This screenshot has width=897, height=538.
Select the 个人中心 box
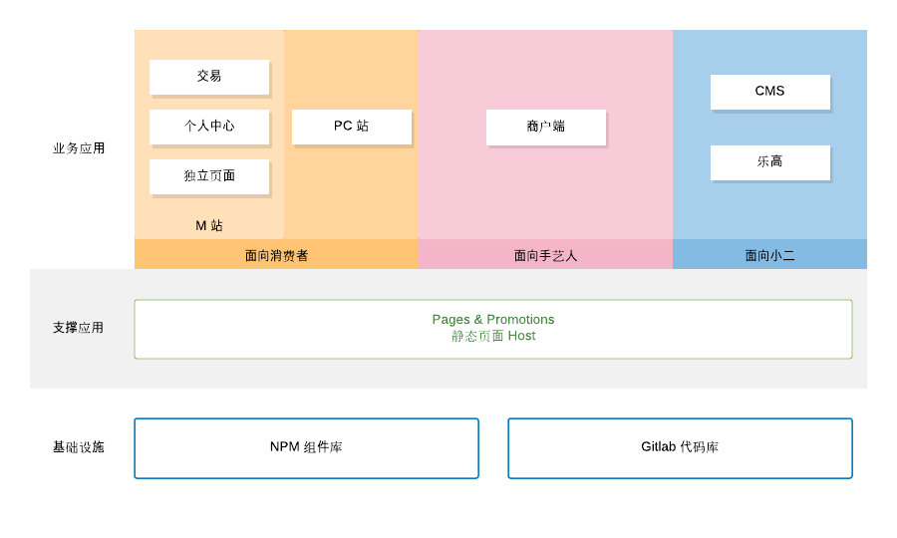click(209, 127)
